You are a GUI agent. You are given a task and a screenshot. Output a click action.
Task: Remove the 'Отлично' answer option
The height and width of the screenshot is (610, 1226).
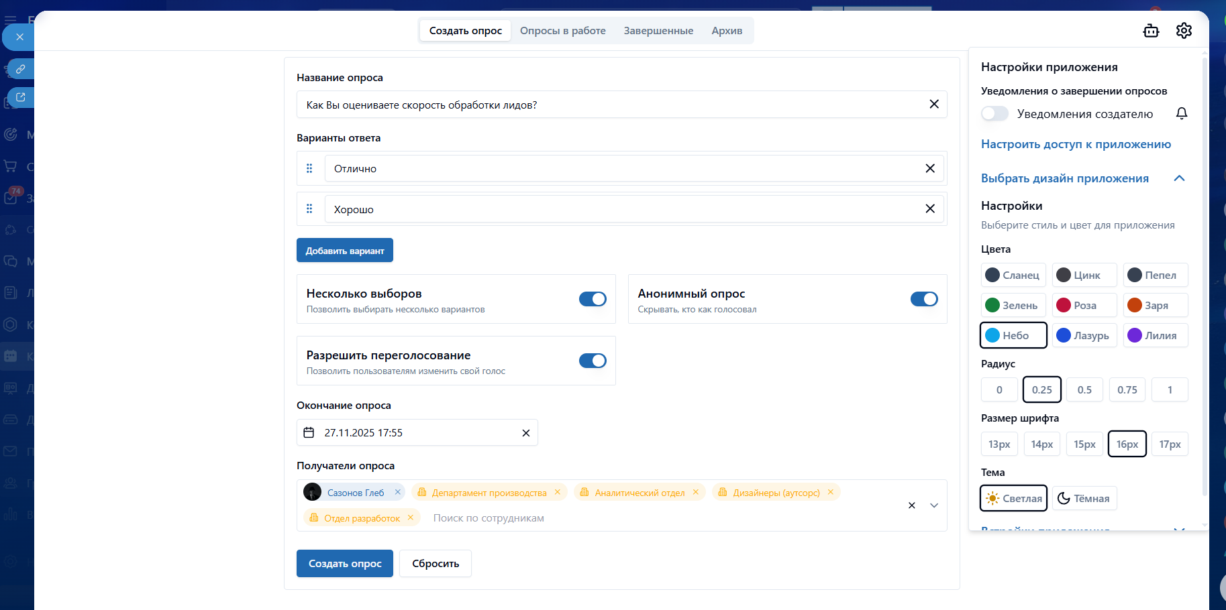(929, 168)
